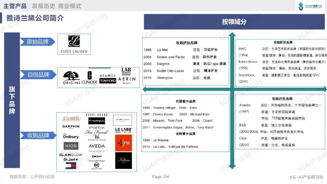Click the black Tom Ford logo
327x184 pixels.
tap(107, 80)
